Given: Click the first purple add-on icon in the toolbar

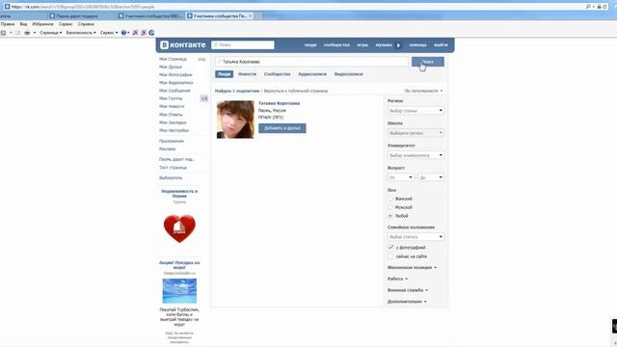Looking at the screenshot, I should pos(135,33).
